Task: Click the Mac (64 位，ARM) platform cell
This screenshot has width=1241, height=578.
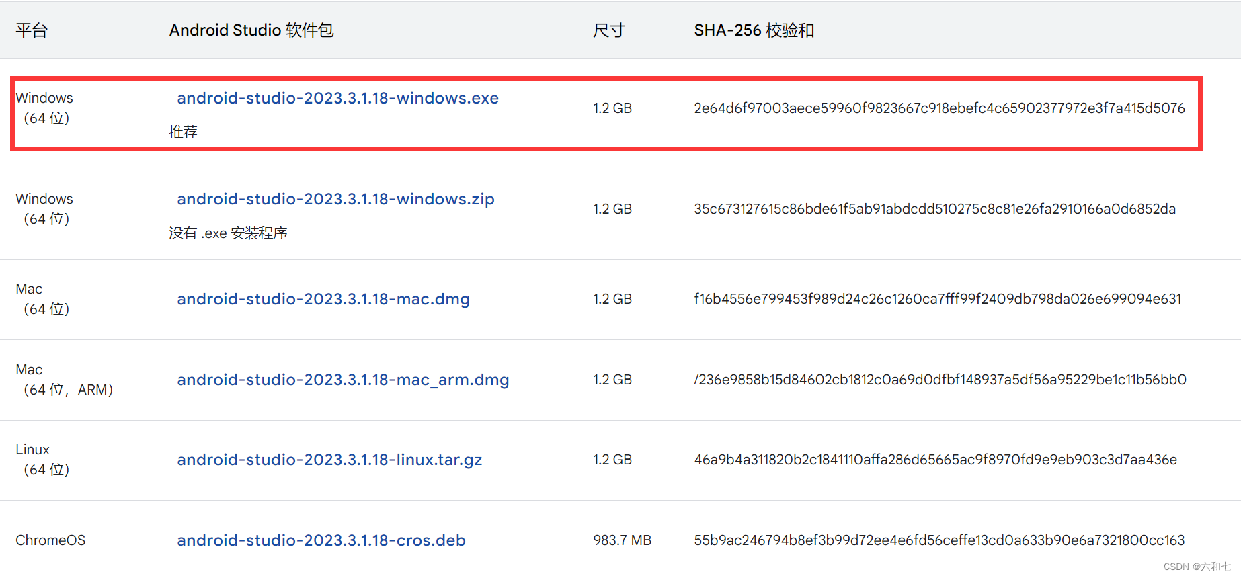Action: click(x=65, y=380)
